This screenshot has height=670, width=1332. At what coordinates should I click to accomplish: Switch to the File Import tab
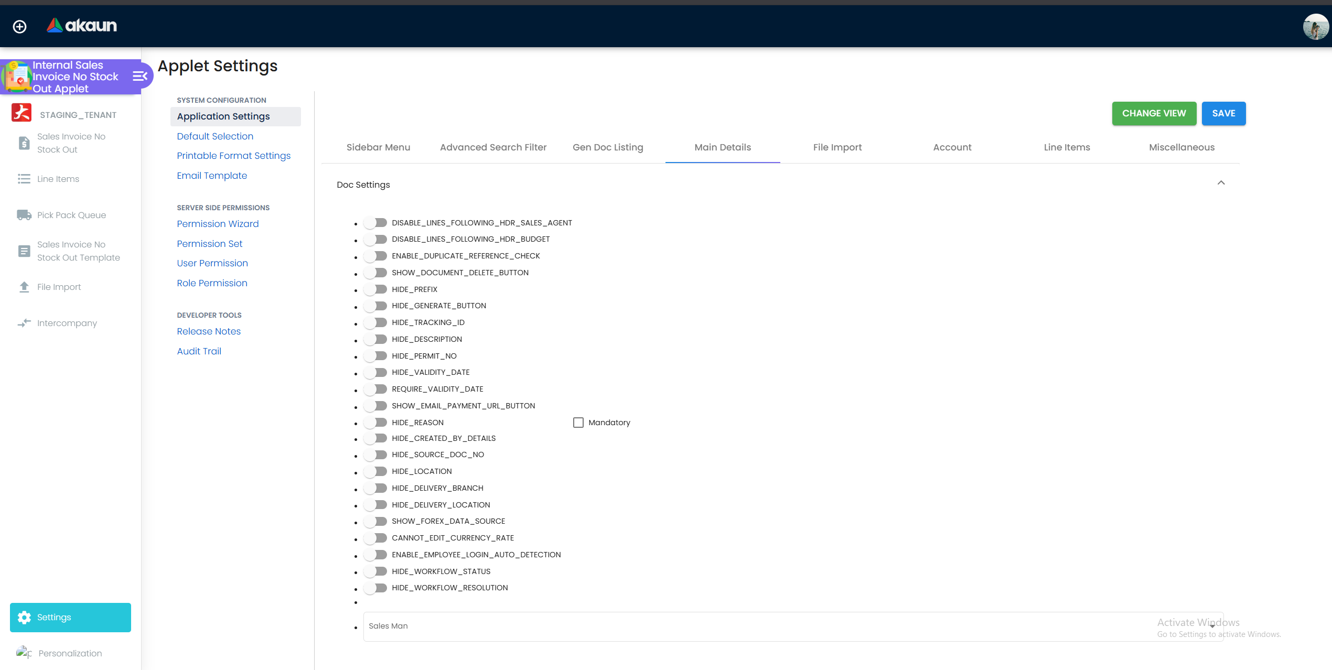coord(837,148)
